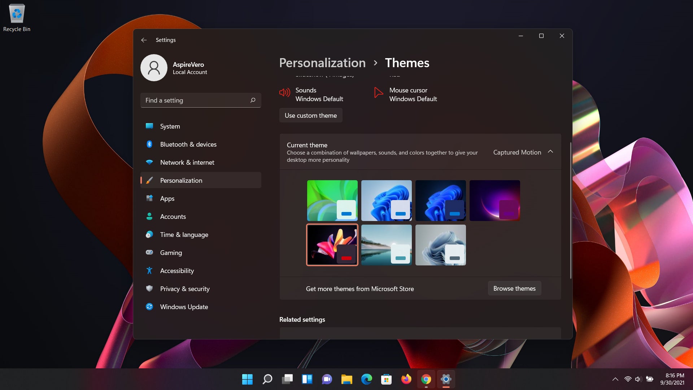Click the Bluetooth icon in the sidebar
The height and width of the screenshot is (390, 693).
click(x=149, y=144)
